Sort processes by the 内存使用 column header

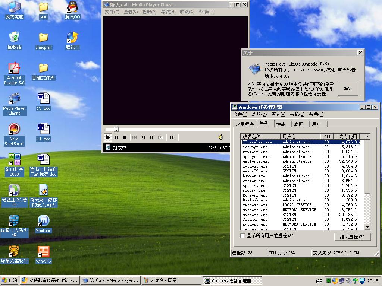pos(345,136)
